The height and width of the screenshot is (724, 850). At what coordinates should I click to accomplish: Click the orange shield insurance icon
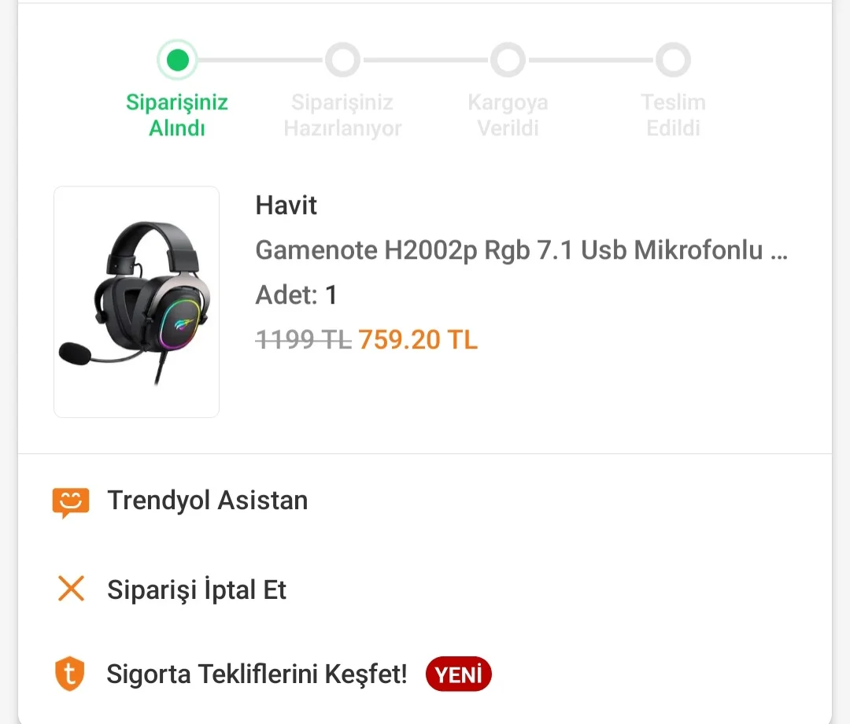pos(69,674)
